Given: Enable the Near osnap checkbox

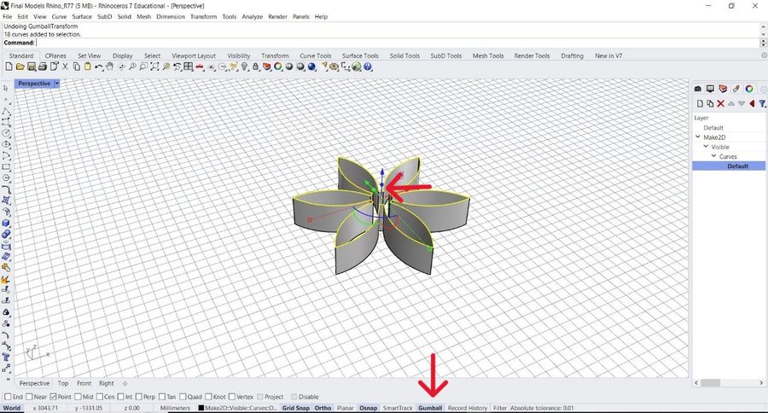Looking at the screenshot, I should [29, 397].
